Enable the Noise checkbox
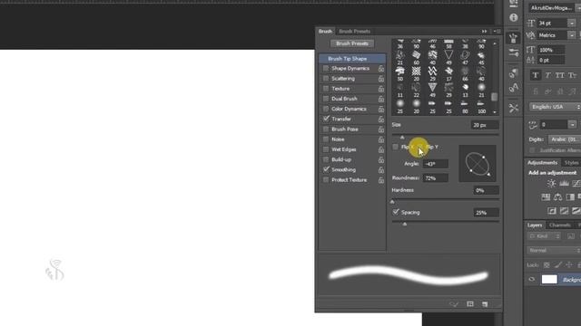 tap(326, 139)
